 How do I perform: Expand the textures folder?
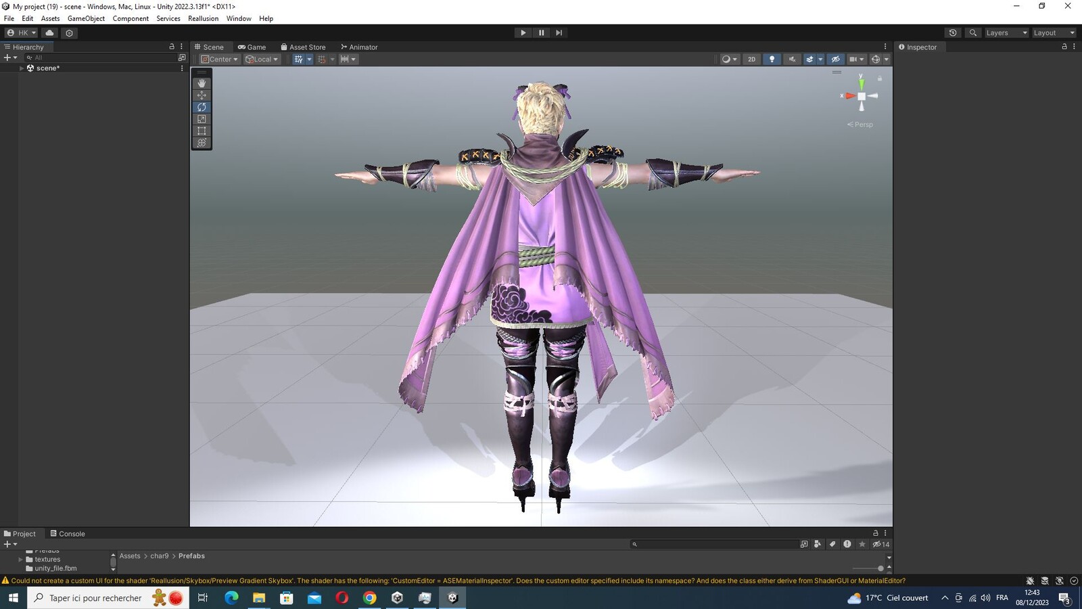[x=21, y=560]
